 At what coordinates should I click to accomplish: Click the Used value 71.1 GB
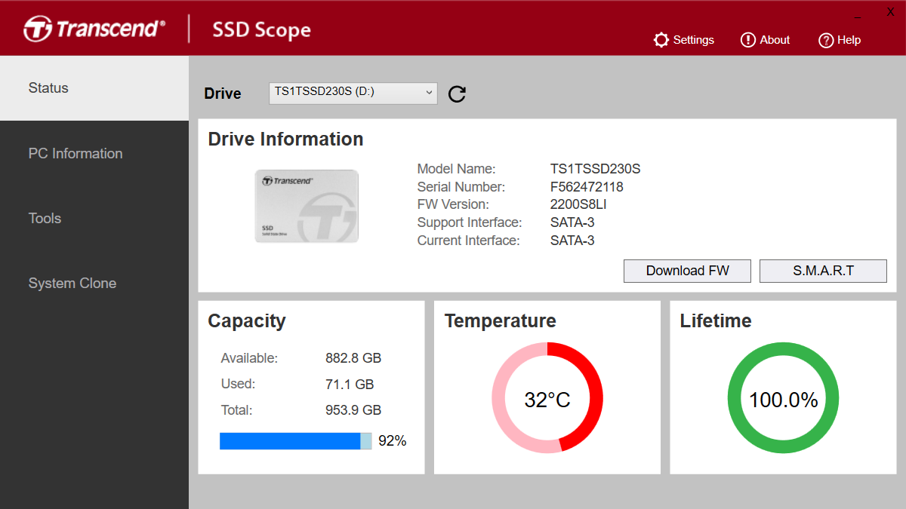350,385
